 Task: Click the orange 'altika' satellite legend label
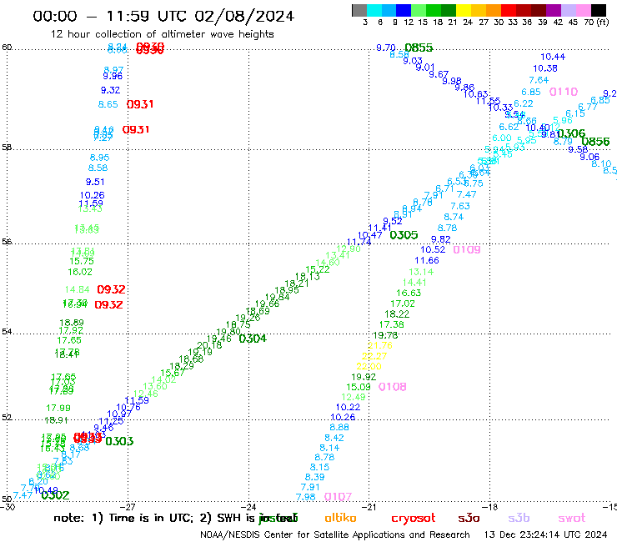click(340, 518)
